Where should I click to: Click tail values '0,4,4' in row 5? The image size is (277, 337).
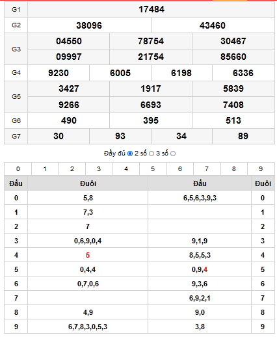coord(88,269)
